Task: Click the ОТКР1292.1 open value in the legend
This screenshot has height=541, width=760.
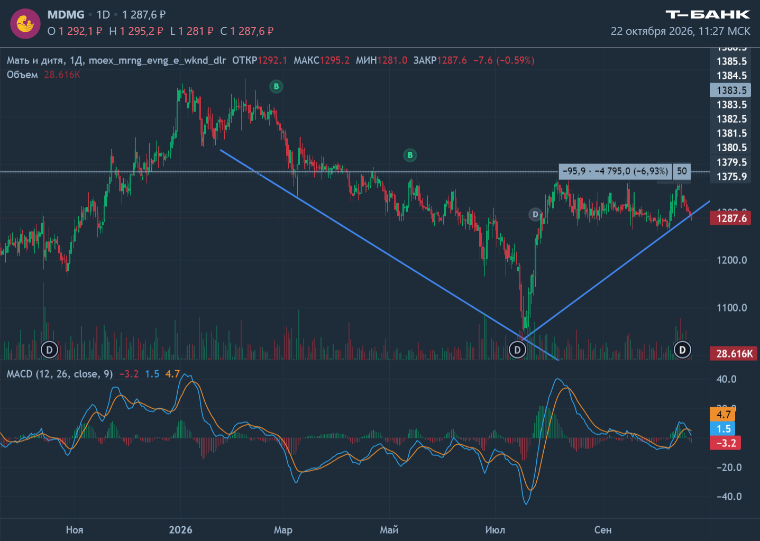Action: point(260,60)
